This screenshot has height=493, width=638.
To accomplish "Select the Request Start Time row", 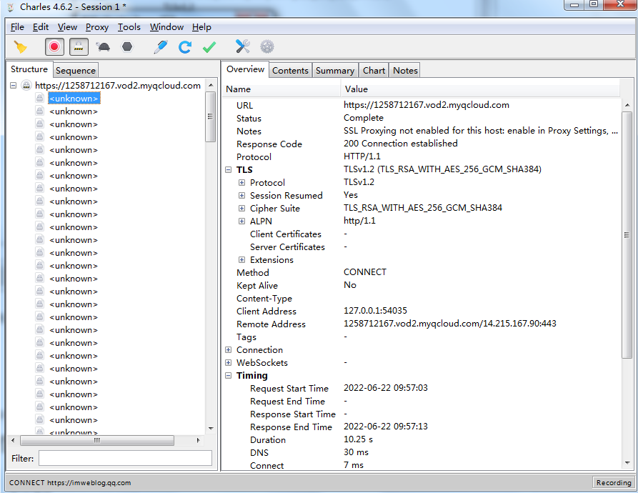I will pos(421,388).
